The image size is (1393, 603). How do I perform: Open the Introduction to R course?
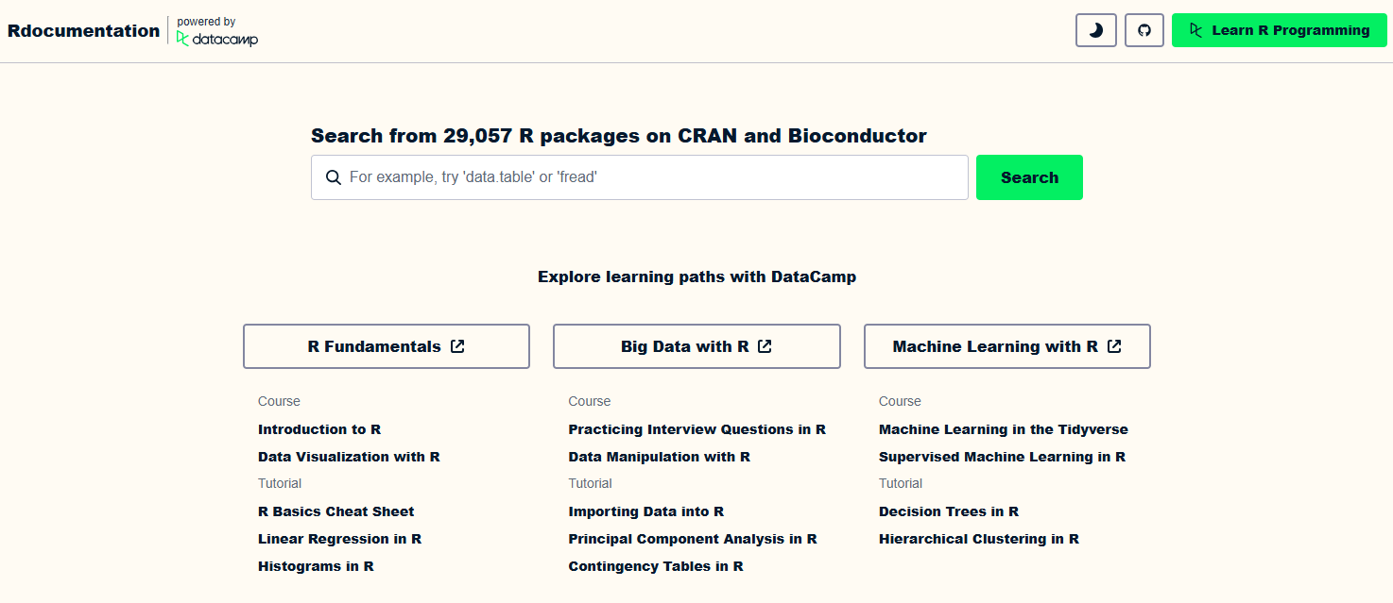pyautogui.click(x=319, y=429)
